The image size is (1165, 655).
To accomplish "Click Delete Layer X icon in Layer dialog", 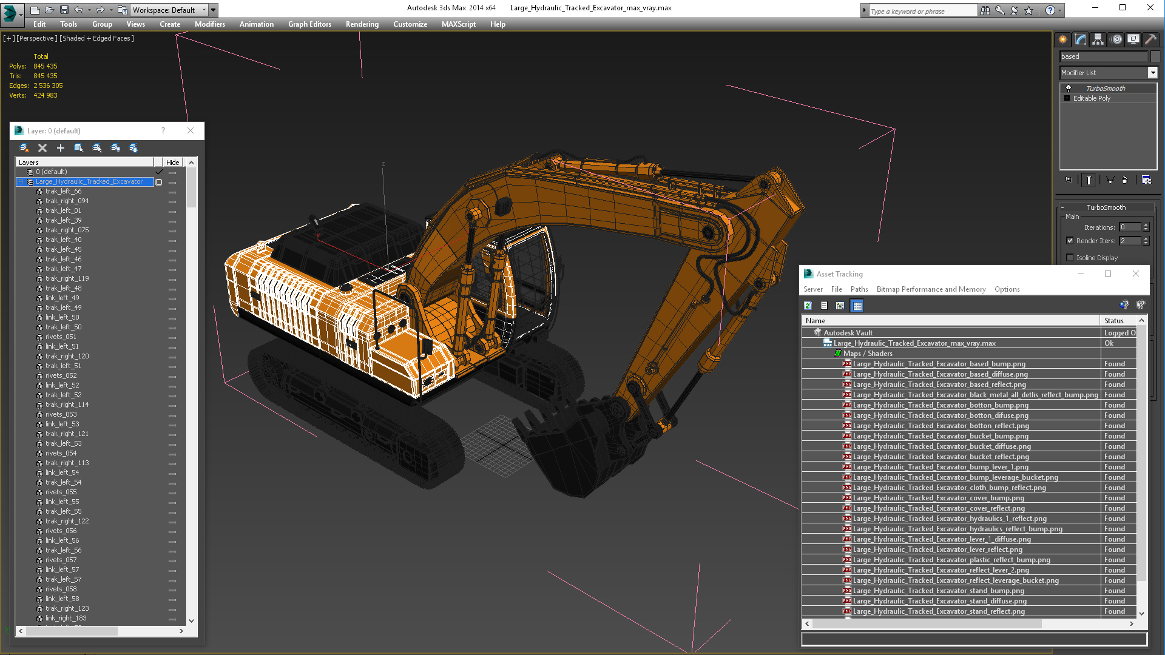I will (42, 148).
